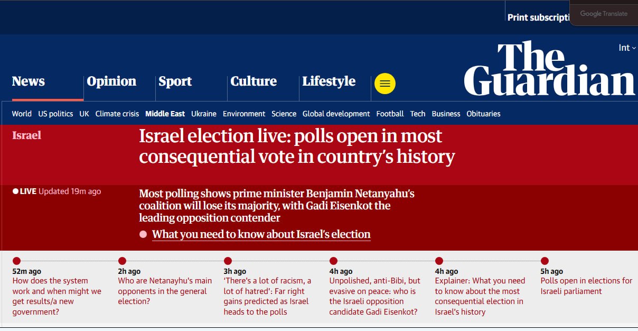This screenshot has width=638, height=331.
Task: Read Gadi Eisenkot opposition candidate story
Action: coord(375,296)
